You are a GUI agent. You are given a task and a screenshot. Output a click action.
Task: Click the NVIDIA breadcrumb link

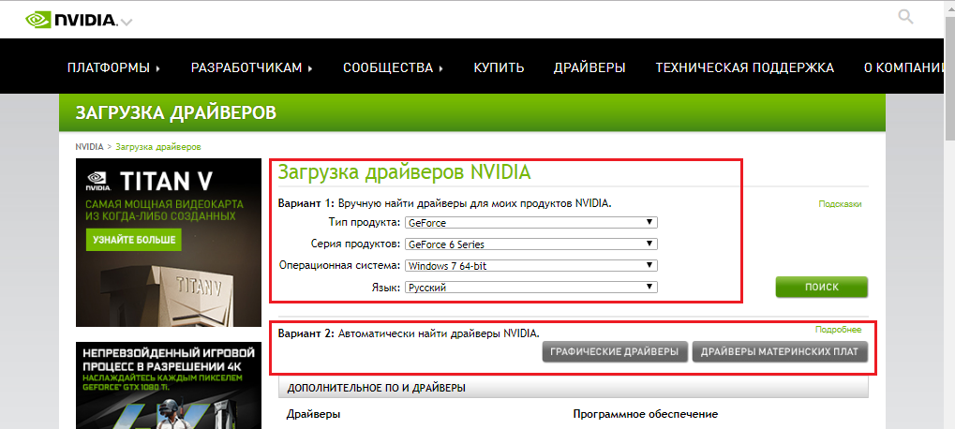tap(90, 147)
